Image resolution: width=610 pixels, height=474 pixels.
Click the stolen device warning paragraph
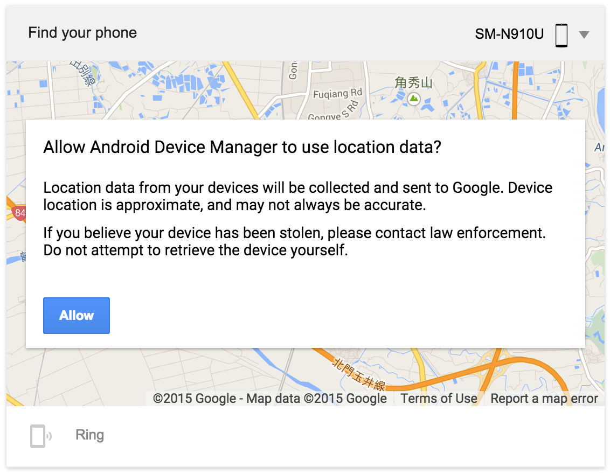click(295, 241)
